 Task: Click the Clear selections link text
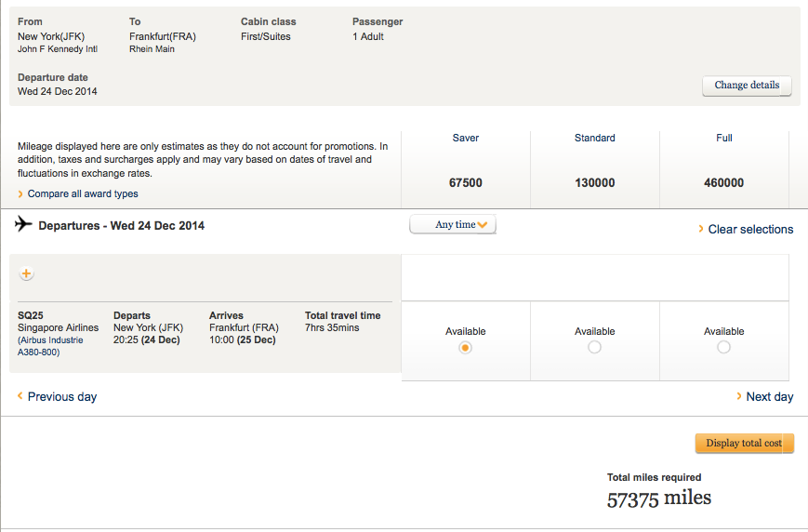point(750,229)
